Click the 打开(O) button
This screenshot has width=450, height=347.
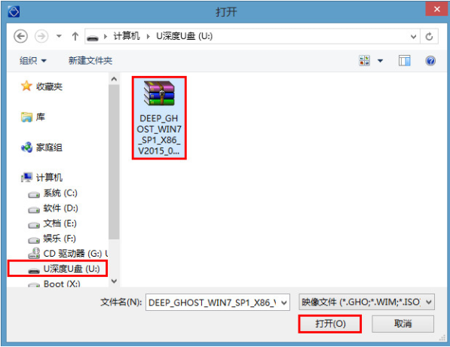(x=330, y=324)
